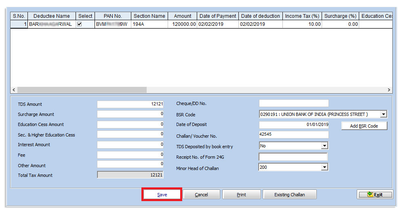Open TDS Deposited by book entry dropdown
The width and height of the screenshot is (402, 212).
tap(324, 146)
